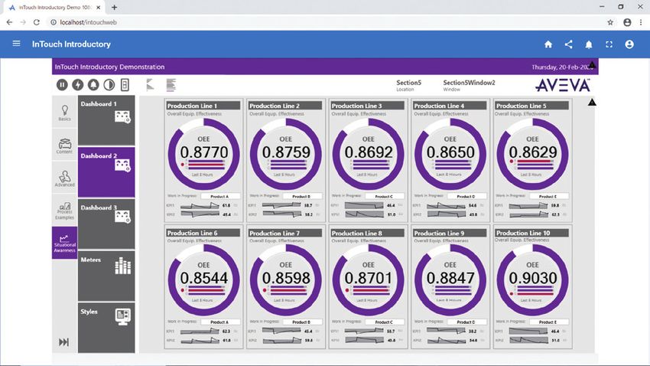Toggle fullscreen mode icon
650x366 pixels.
click(x=609, y=44)
